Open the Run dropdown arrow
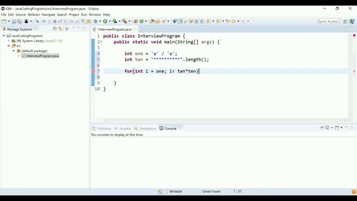The width and height of the screenshot is (357, 201). tap(109, 21)
